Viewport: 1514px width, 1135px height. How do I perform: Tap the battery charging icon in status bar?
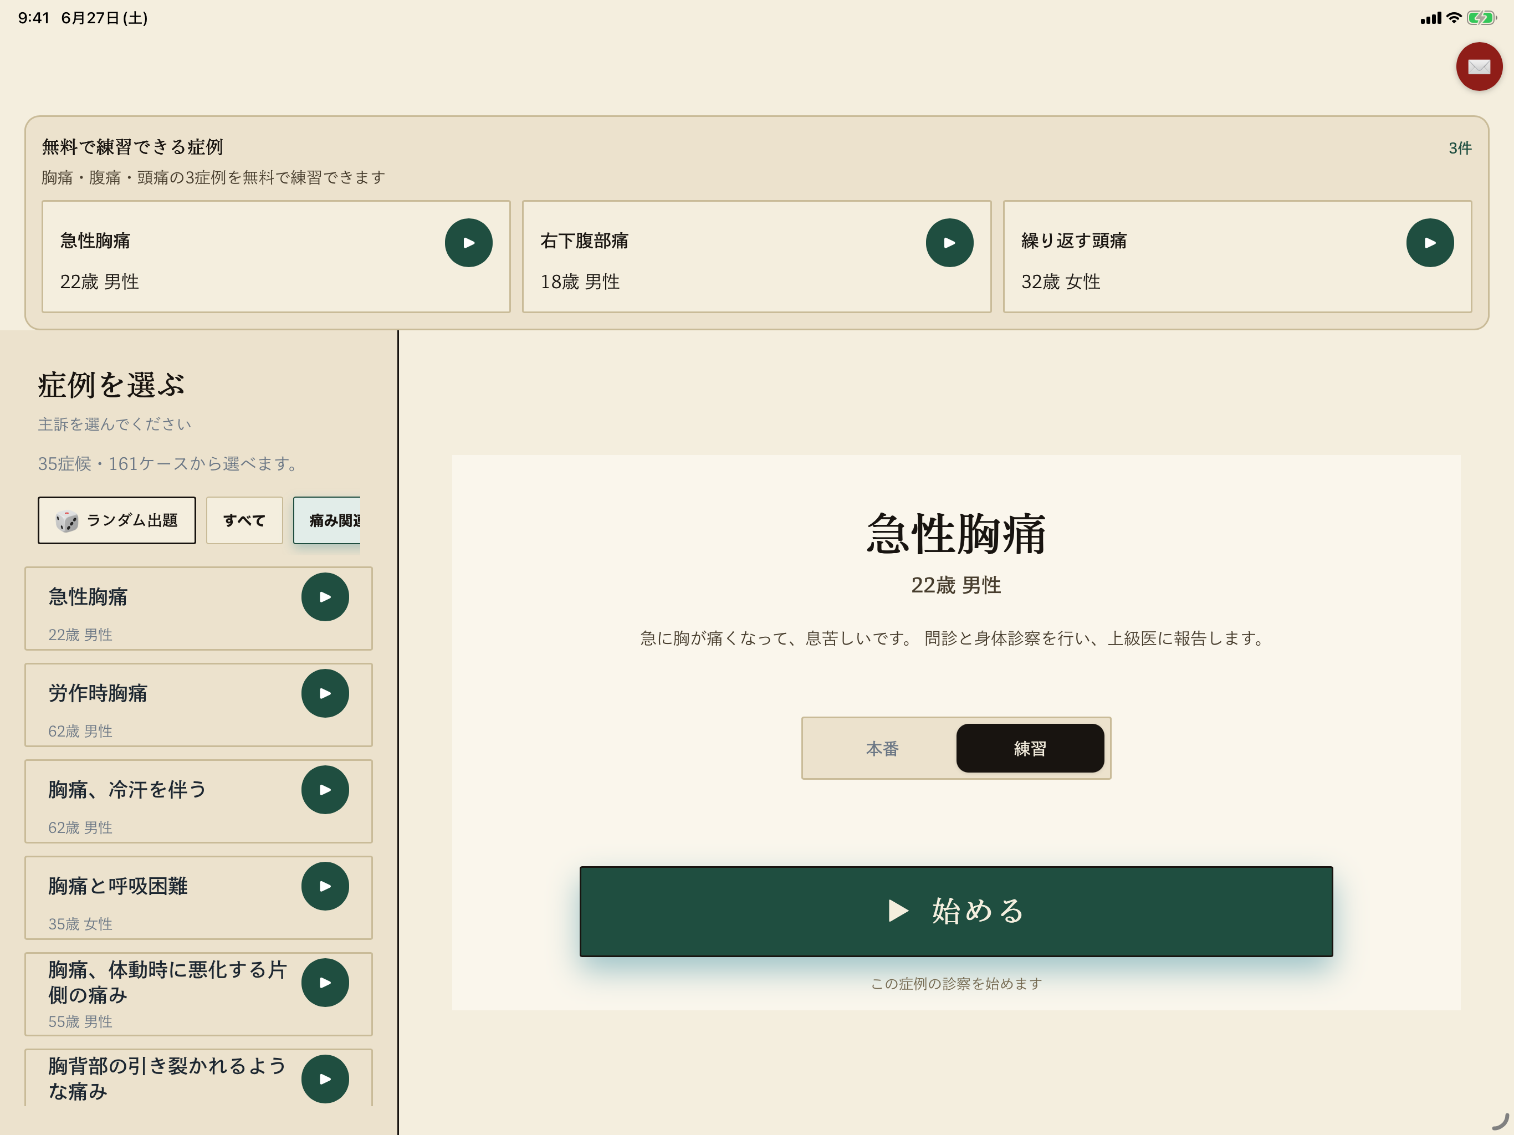[1481, 18]
